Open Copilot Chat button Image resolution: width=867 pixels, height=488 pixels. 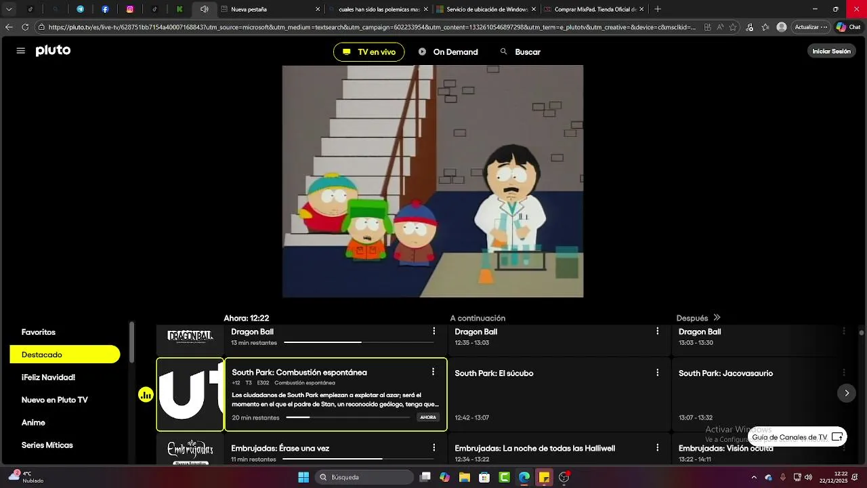848,27
